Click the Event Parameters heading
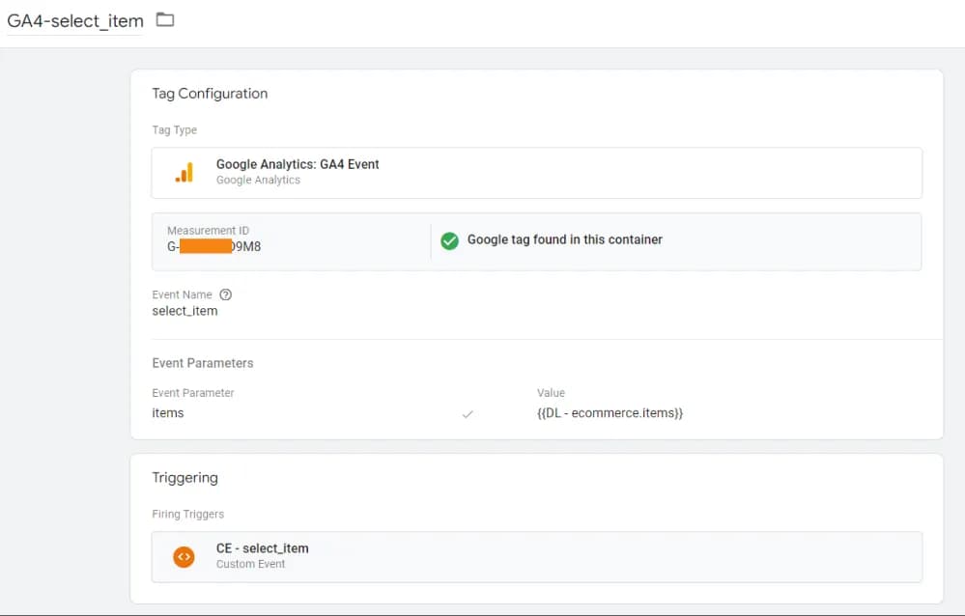Image resolution: width=965 pixels, height=616 pixels. point(203,363)
